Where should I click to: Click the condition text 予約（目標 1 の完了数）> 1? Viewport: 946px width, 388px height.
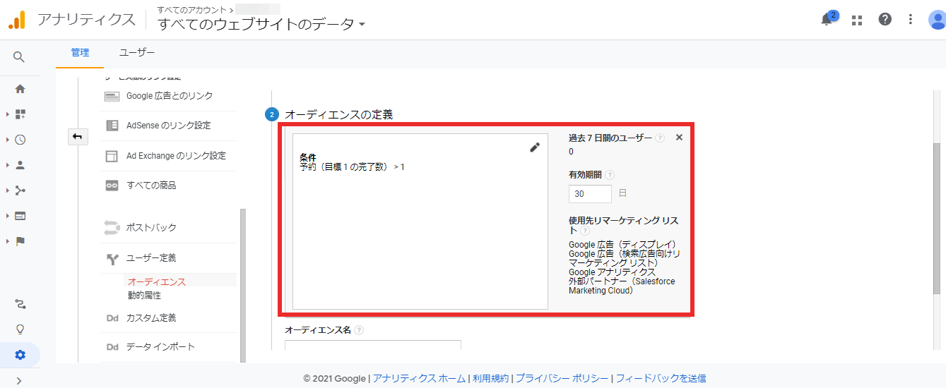click(352, 167)
